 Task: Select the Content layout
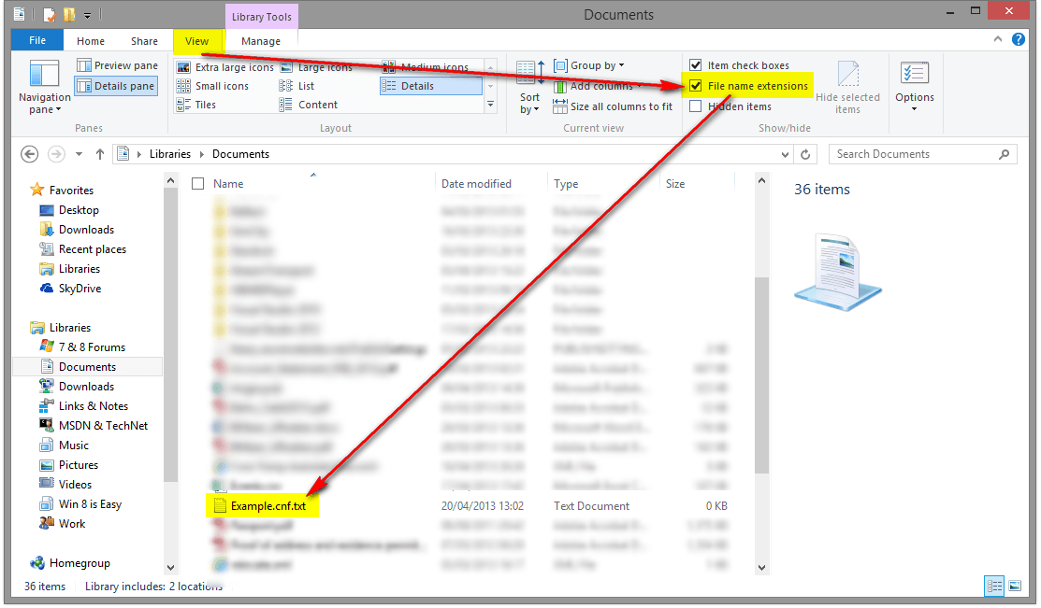[322, 104]
